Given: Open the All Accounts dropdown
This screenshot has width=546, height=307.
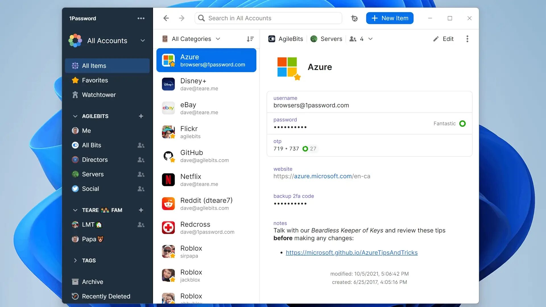Looking at the screenshot, I should click(142, 41).
